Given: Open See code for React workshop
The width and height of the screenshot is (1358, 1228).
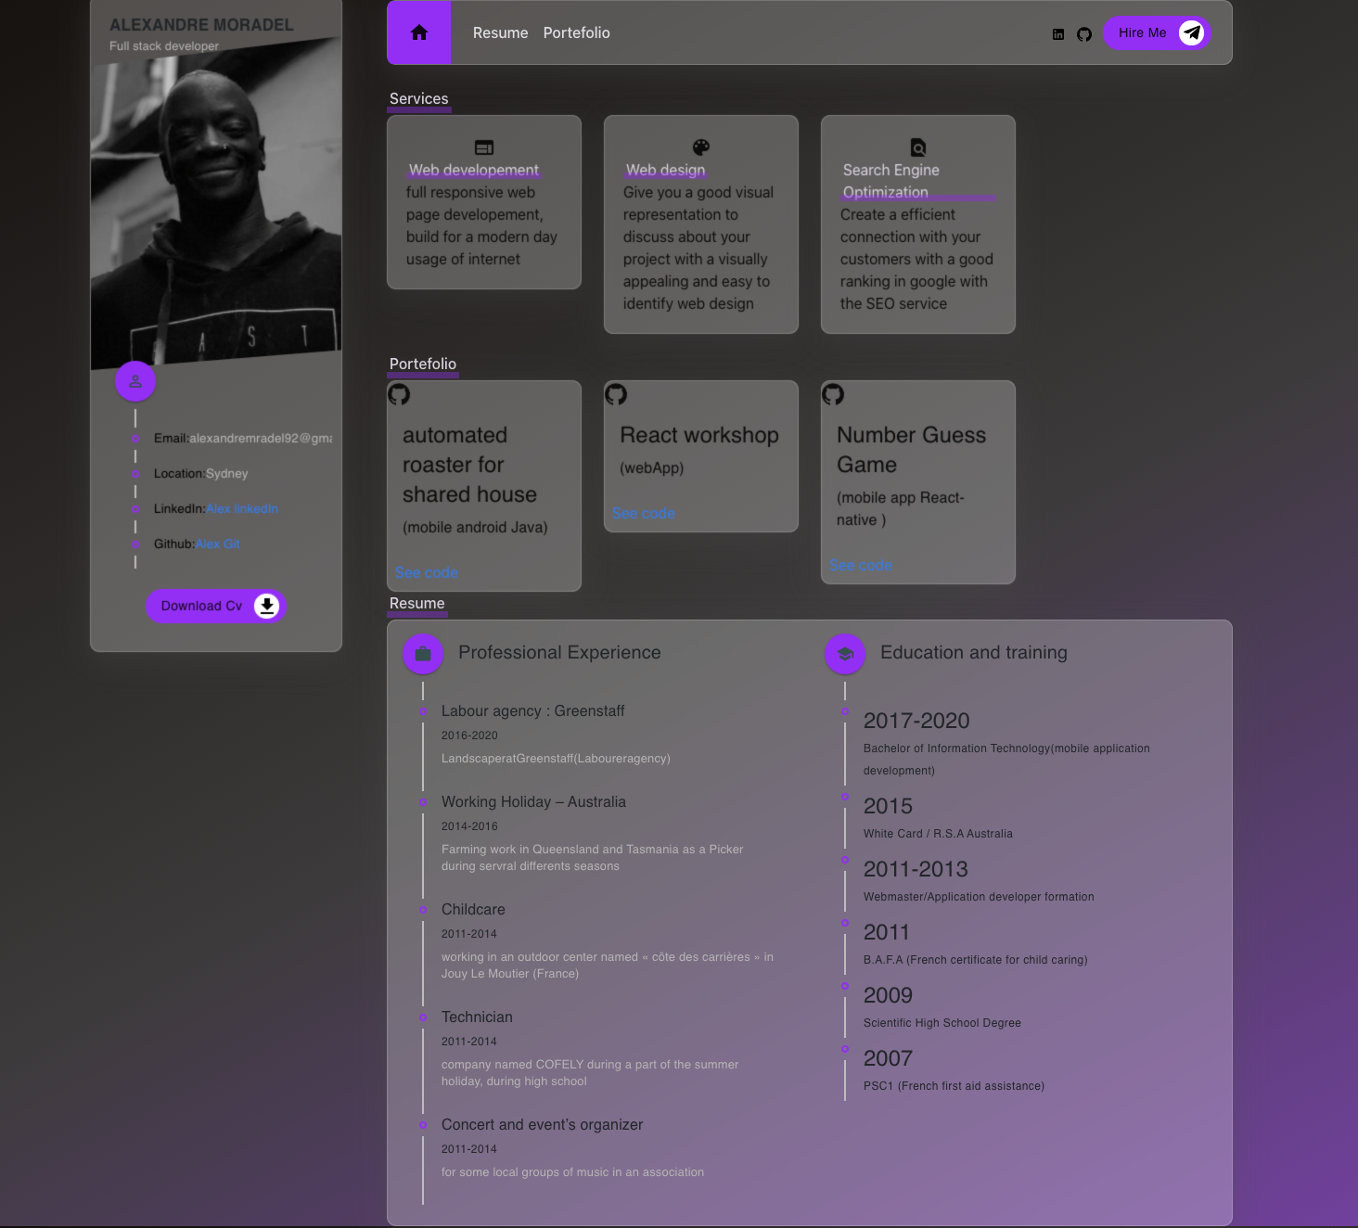Looking at the screenshot, I should pyautogui.click(x=644, y=514).
